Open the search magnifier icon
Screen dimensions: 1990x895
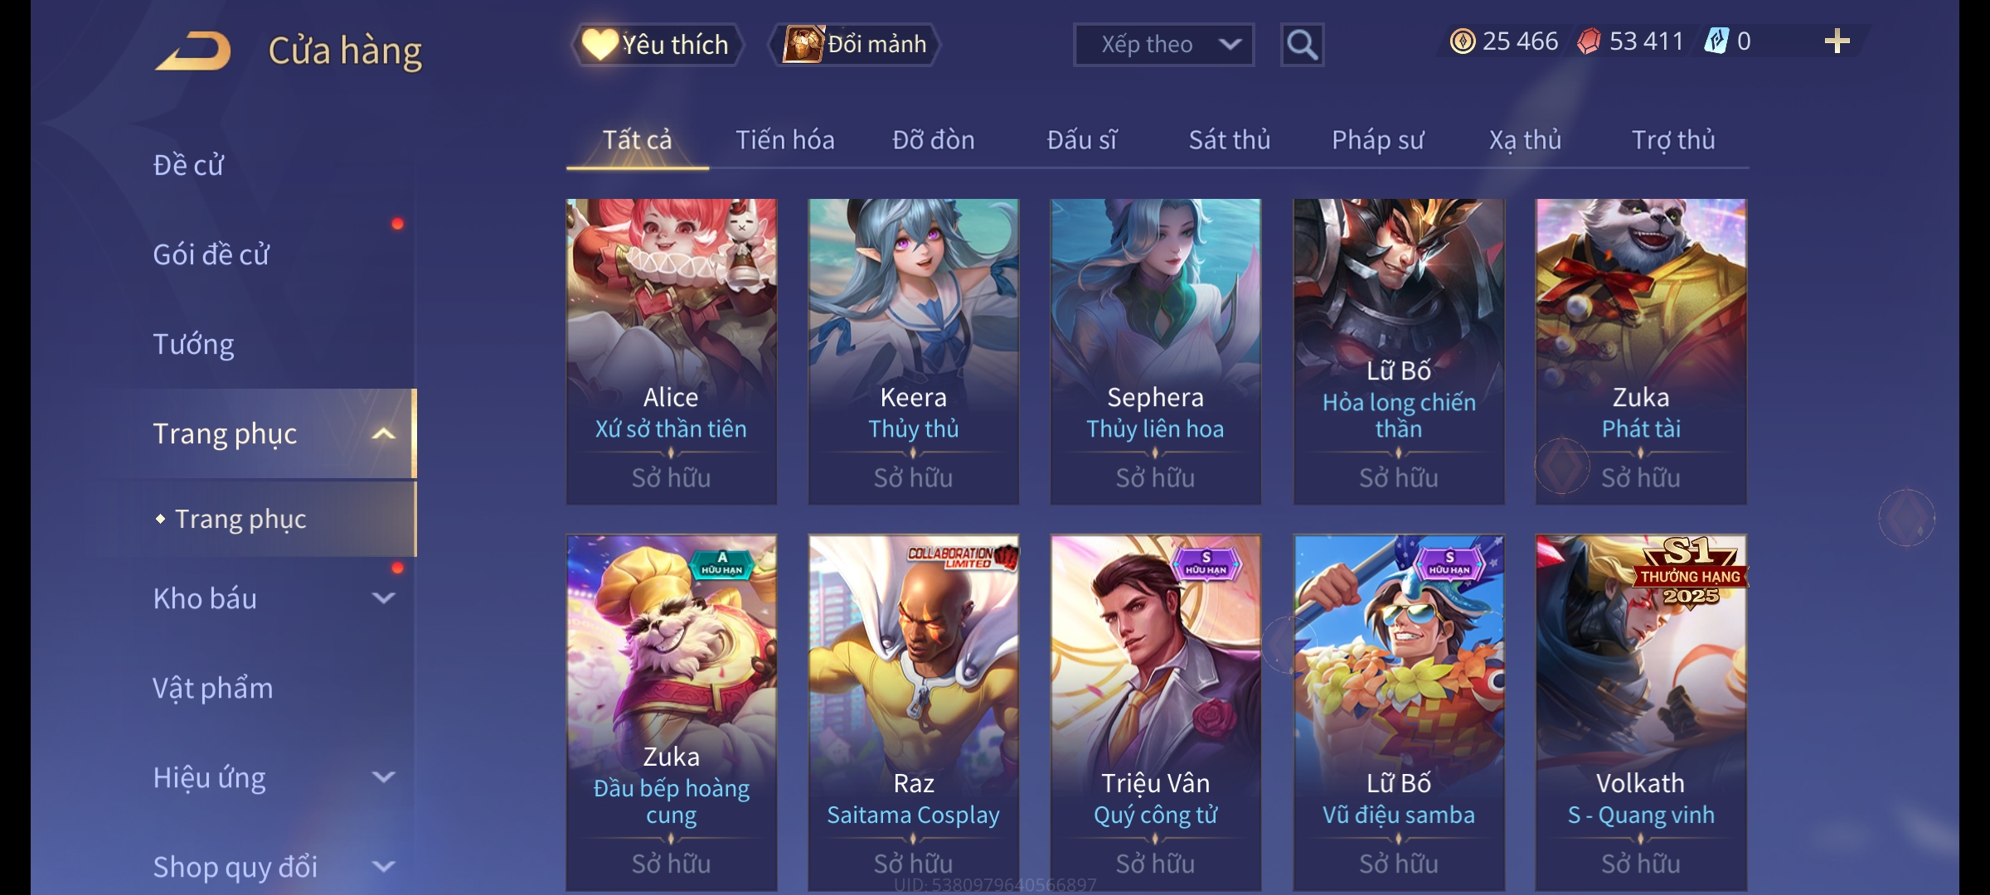coord(1302,45)
